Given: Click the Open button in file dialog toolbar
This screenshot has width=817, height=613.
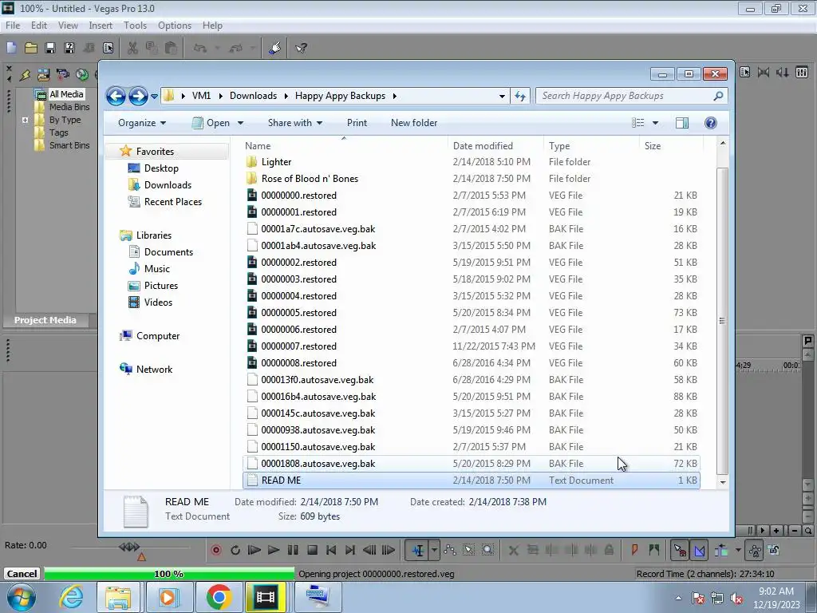Looking at the screenshot, I should point(211,123).
